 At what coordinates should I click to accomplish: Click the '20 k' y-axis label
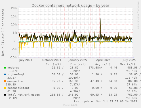14,8
